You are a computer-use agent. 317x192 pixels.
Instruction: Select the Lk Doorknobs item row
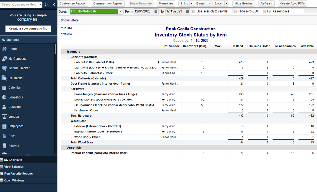(x=189, y=105)
